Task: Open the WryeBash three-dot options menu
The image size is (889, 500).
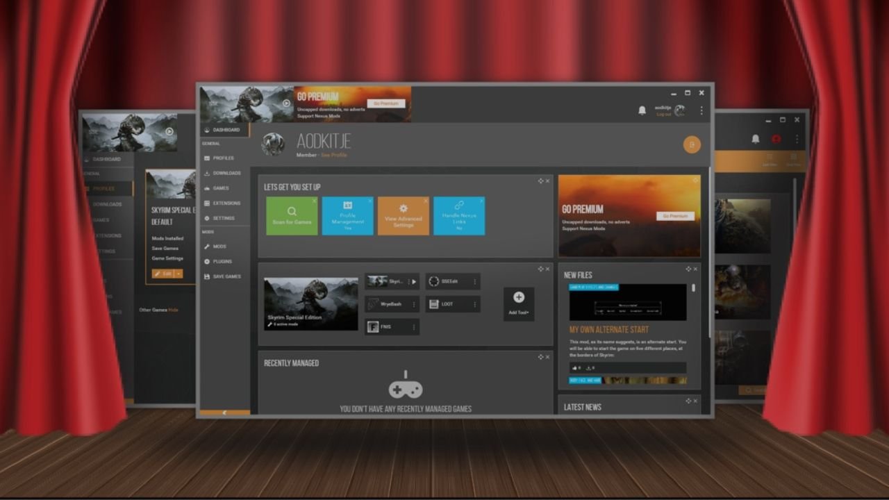Action: pos(414,304)
